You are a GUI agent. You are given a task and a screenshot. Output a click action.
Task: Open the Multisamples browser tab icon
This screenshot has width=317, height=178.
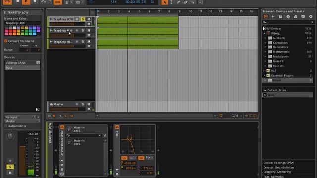(x=281, y=17)
